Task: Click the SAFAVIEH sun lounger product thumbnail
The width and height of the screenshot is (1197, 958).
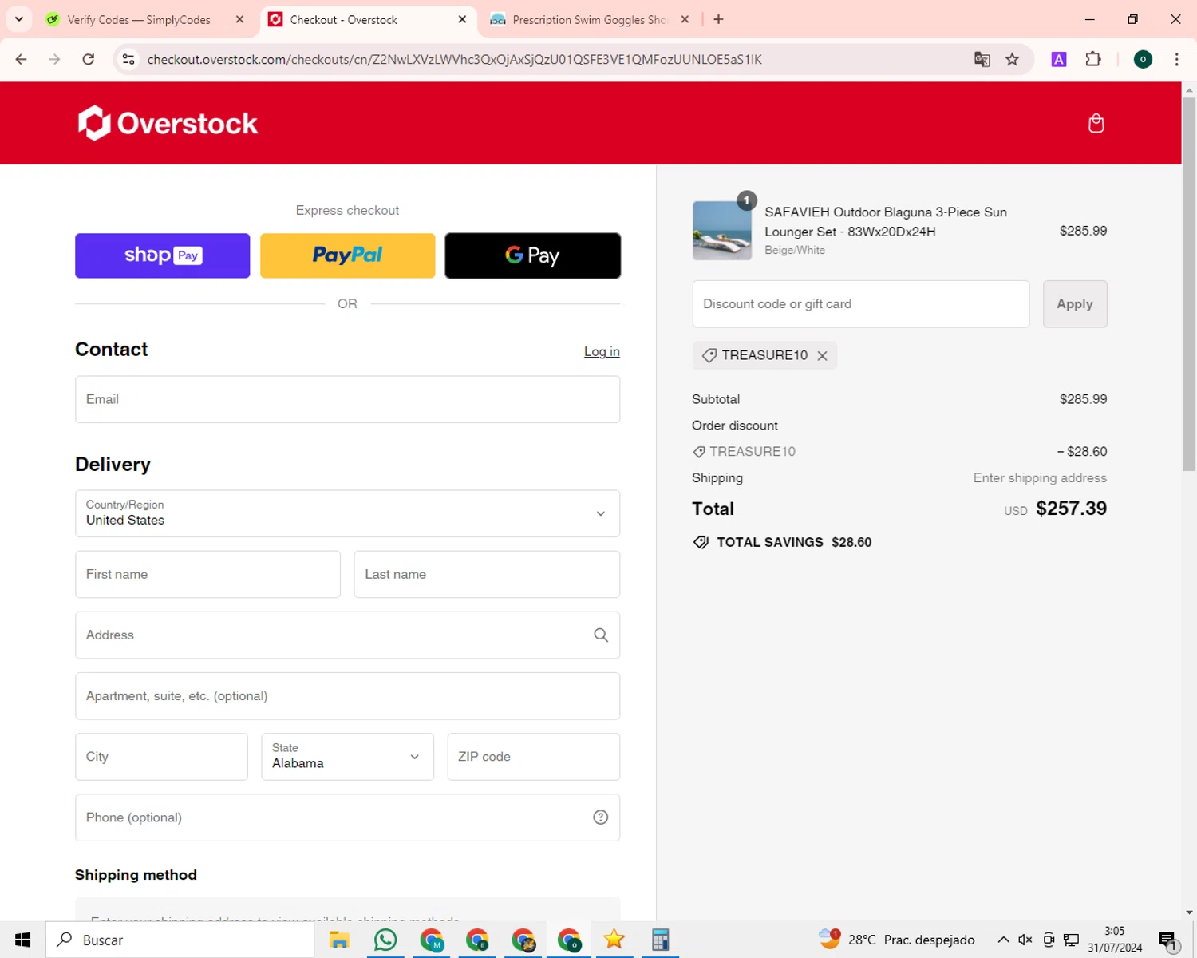Action: pyautogui.click(x=721, y=231)
